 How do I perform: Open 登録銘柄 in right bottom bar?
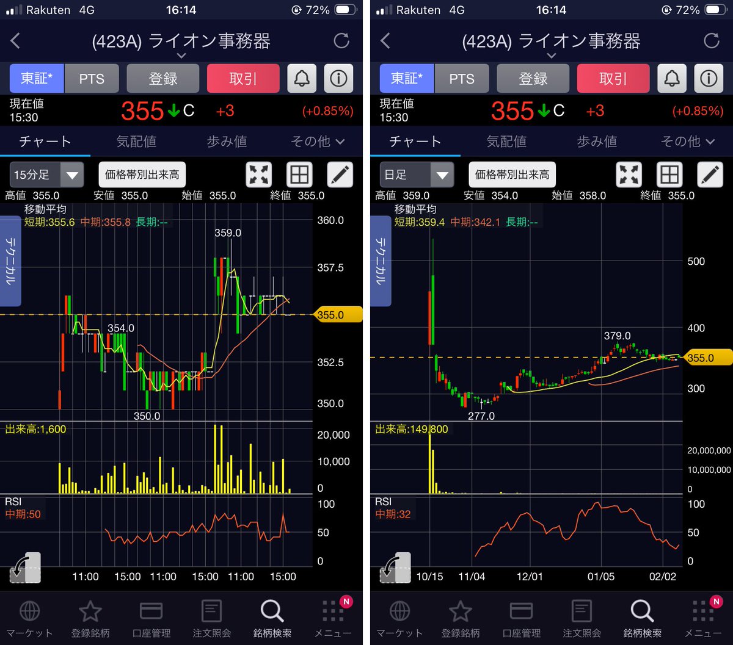click(461, 619)
